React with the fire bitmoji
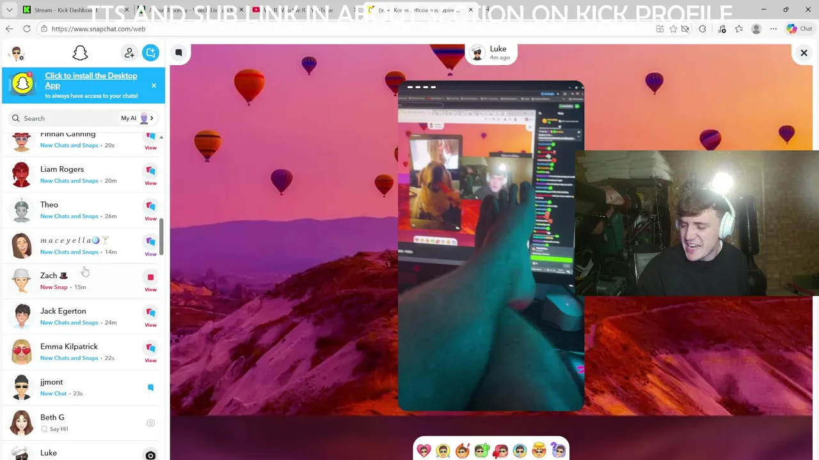 463,451
